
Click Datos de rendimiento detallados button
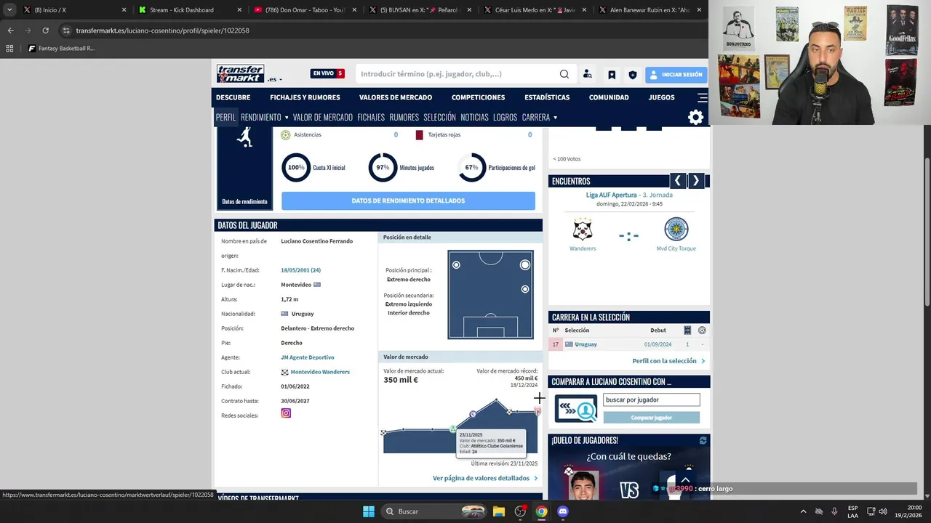coord(408,200)
